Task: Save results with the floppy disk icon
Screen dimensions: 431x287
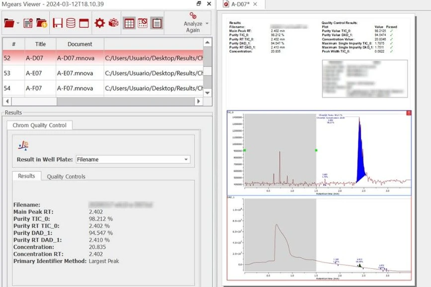Action: [58, 23]
